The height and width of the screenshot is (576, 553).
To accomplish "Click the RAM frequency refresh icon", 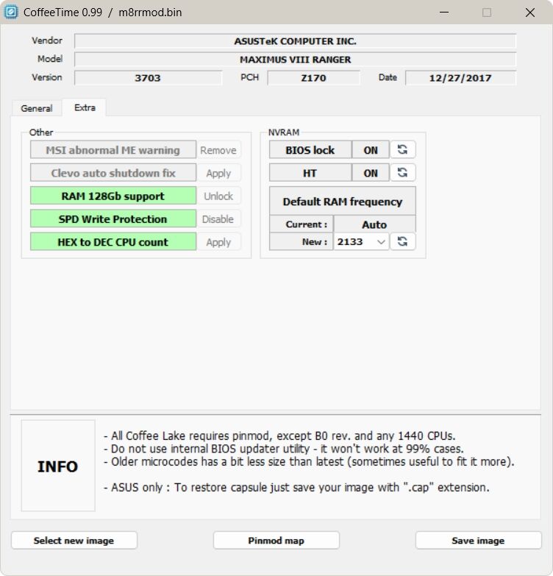I will click(x=403, y=241).
